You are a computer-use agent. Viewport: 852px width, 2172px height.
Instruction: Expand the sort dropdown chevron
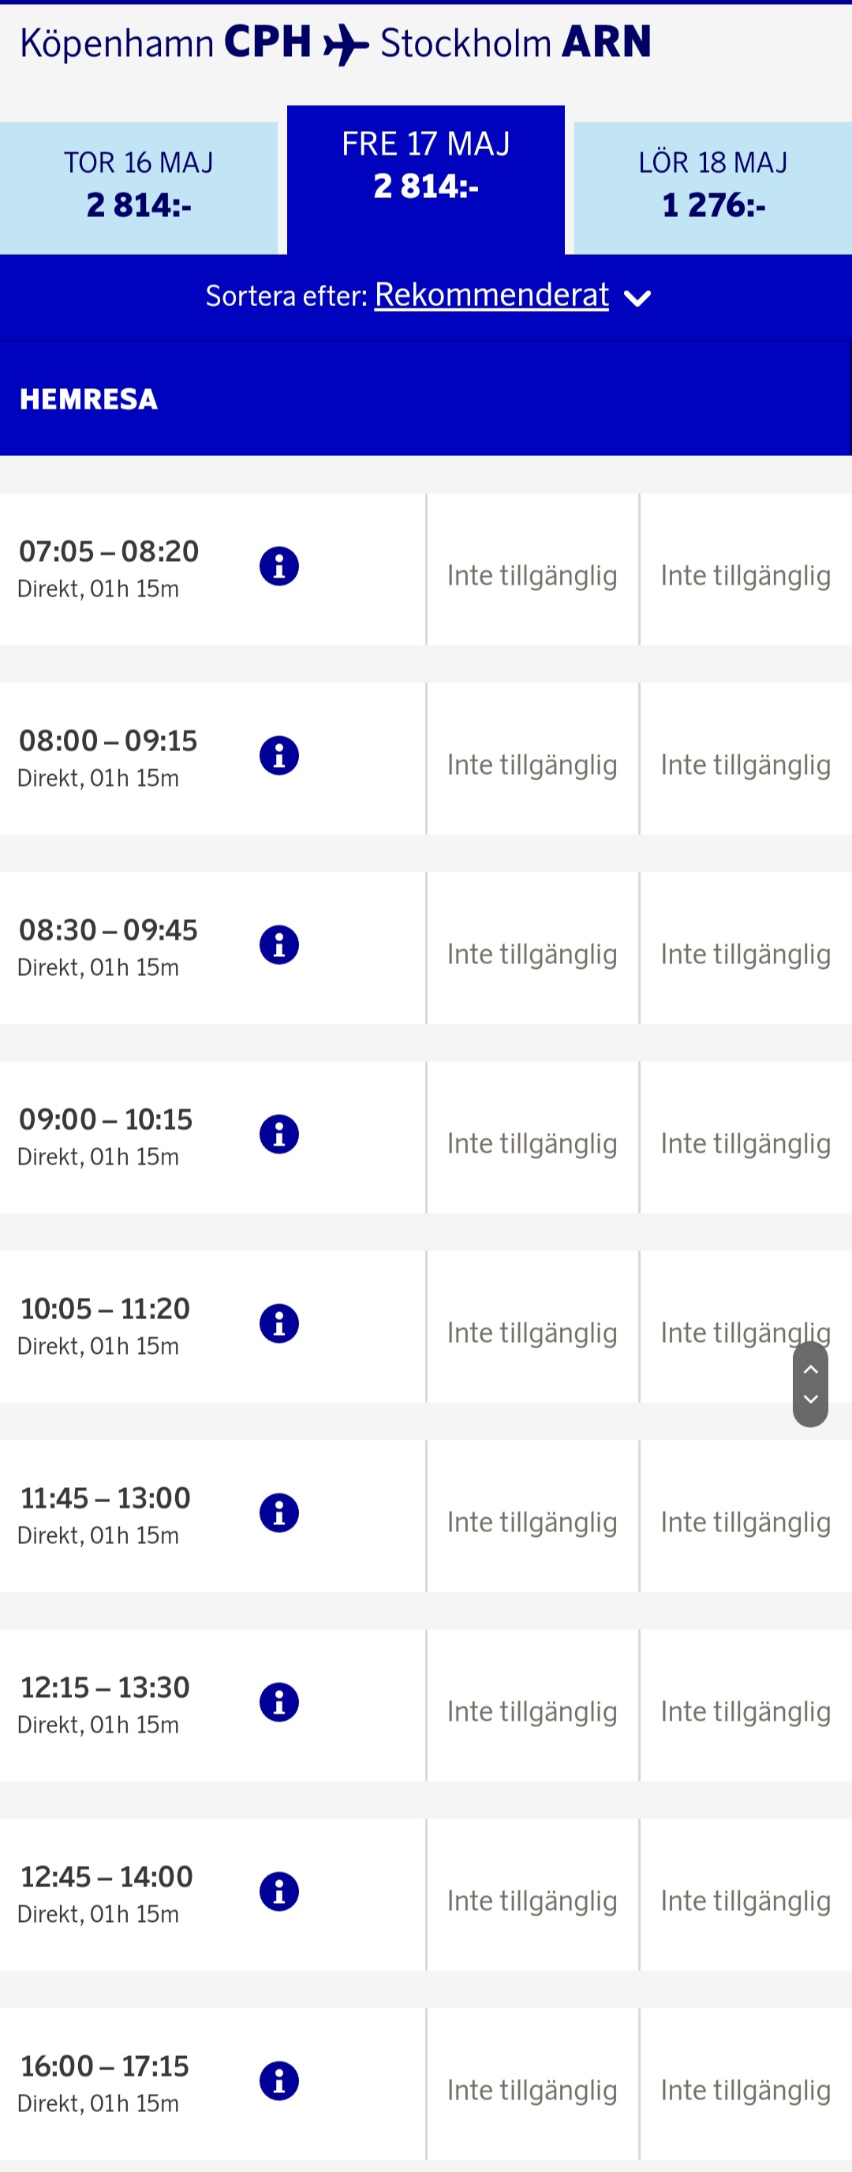point(637,297)
